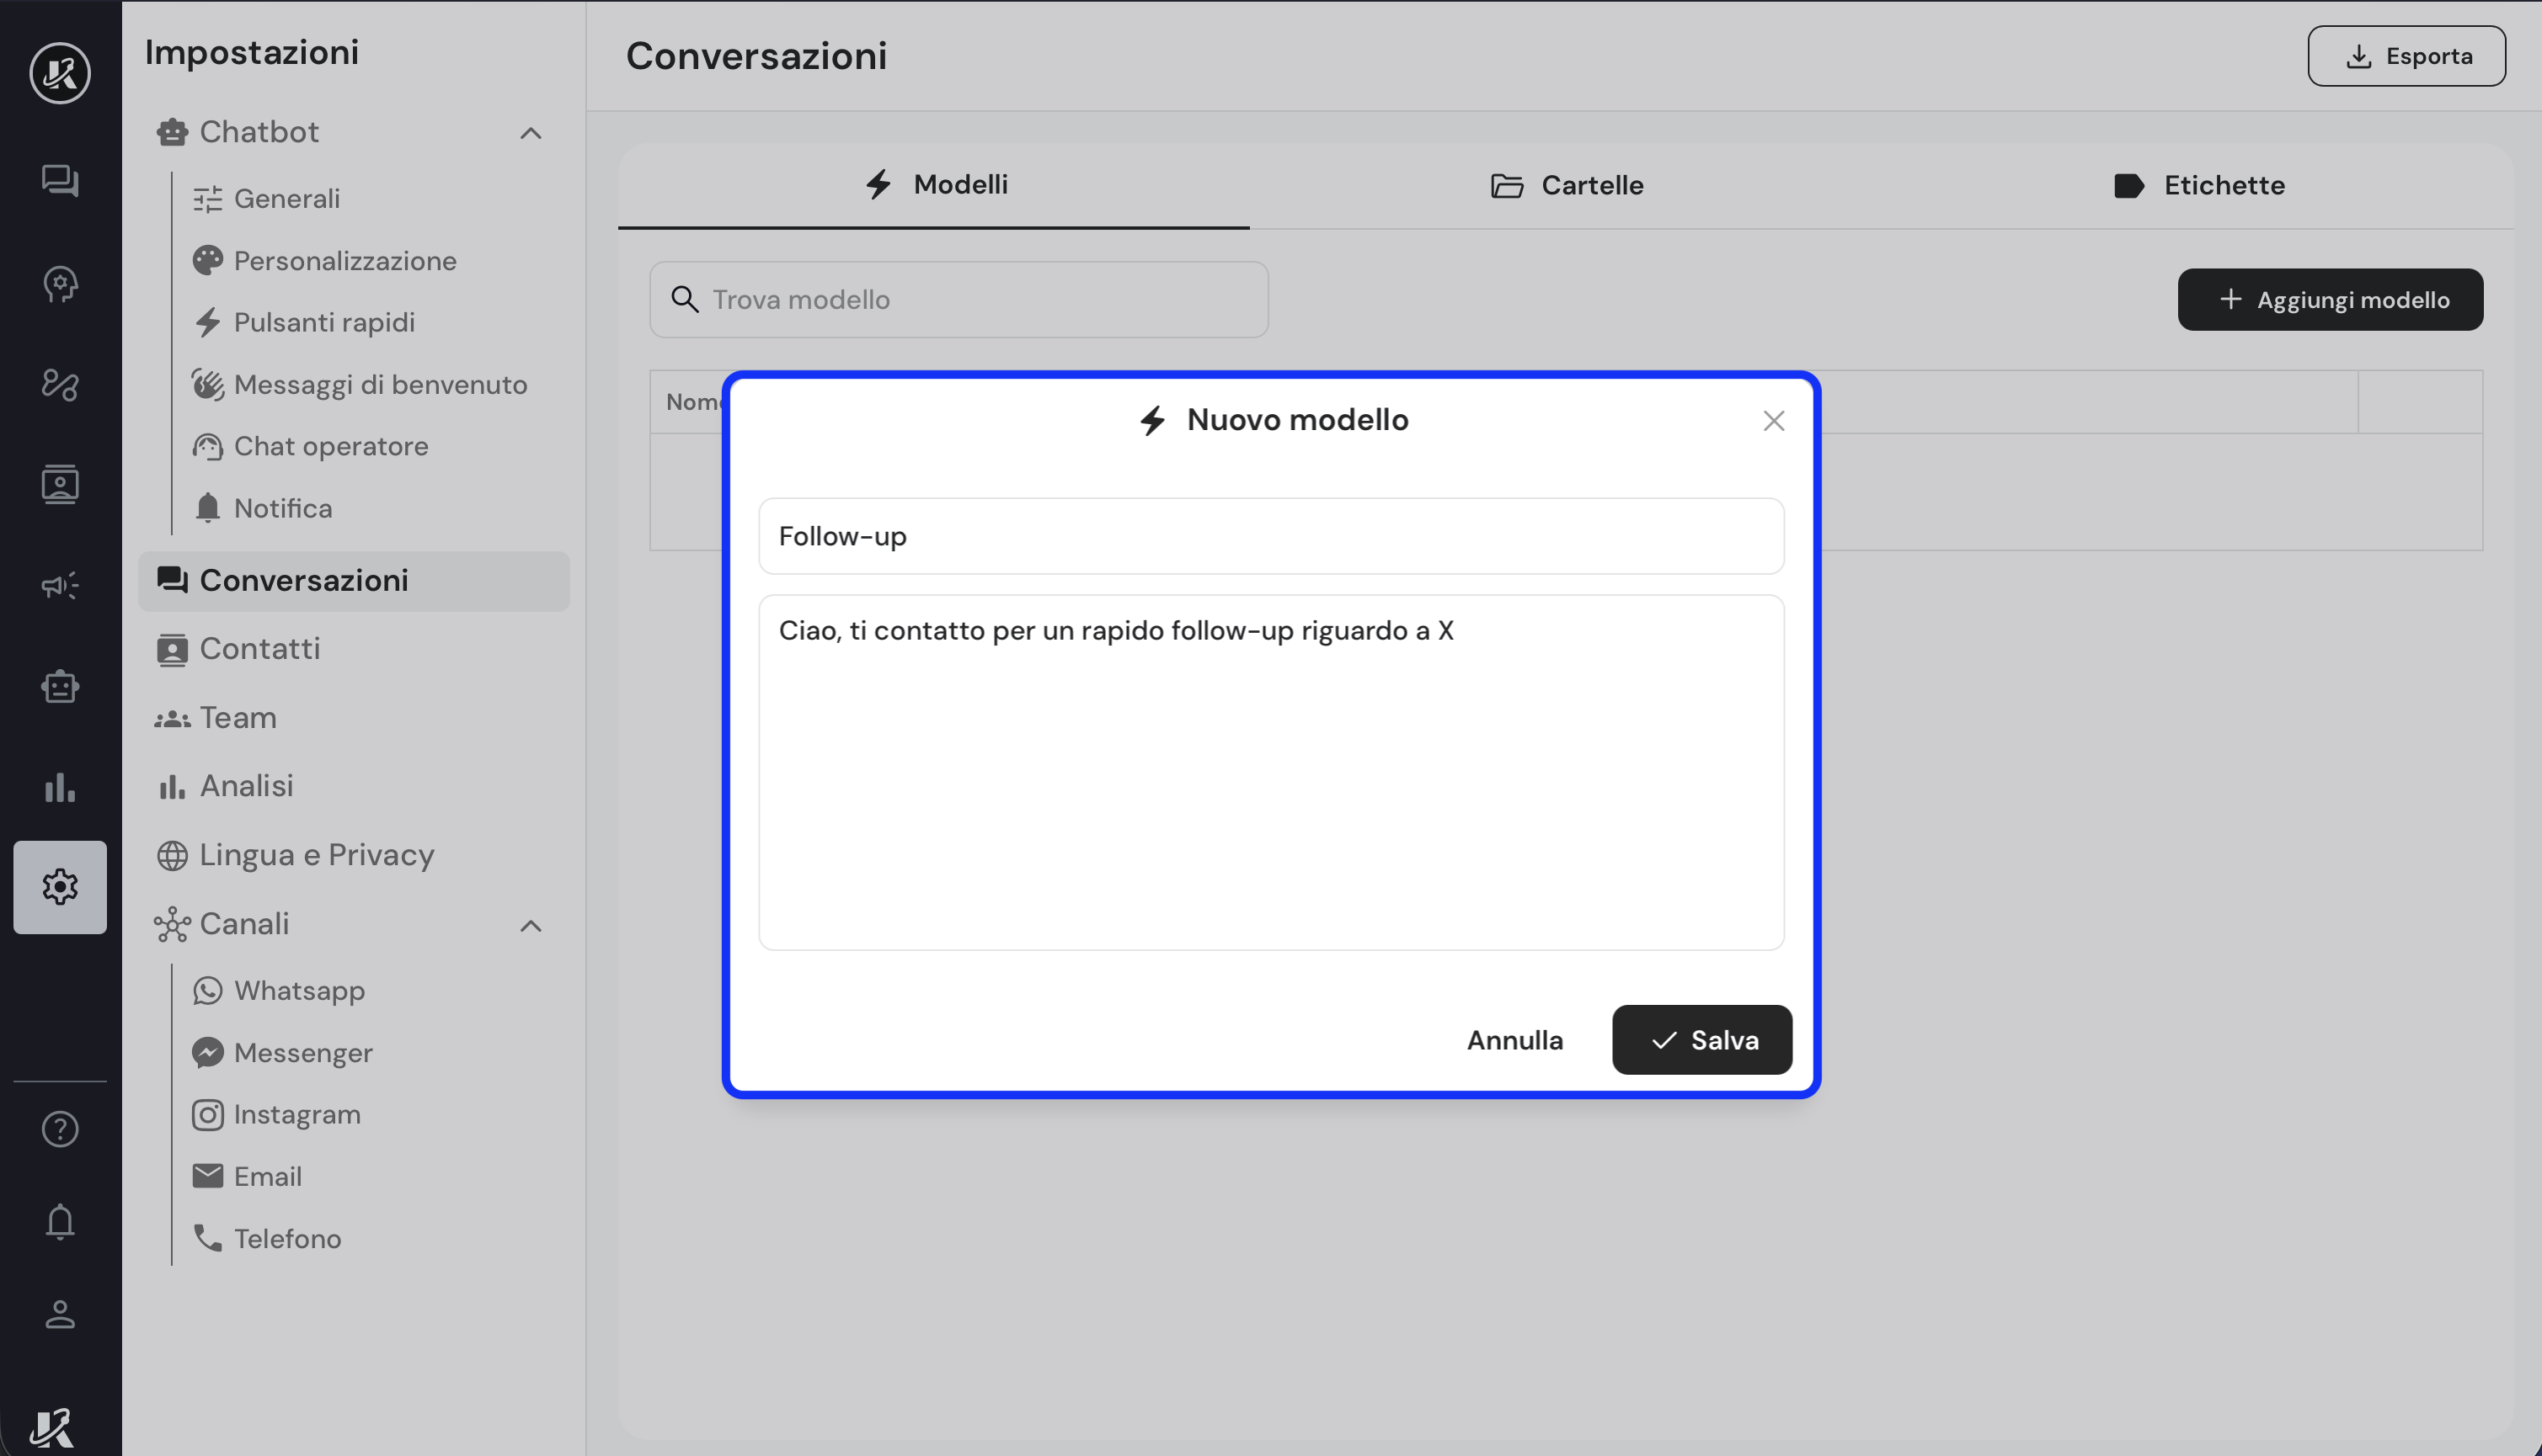The height and width of the screenshot is (1456, 2542).
Task: Click the help question mark icon
Action: [60, 1129]
